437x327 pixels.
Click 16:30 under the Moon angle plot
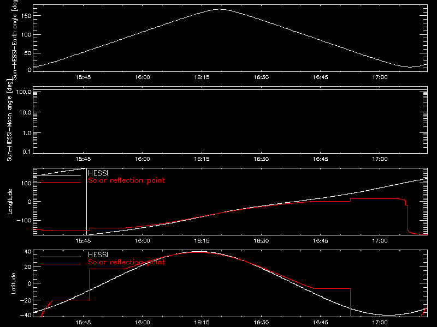tap(261, 159)
